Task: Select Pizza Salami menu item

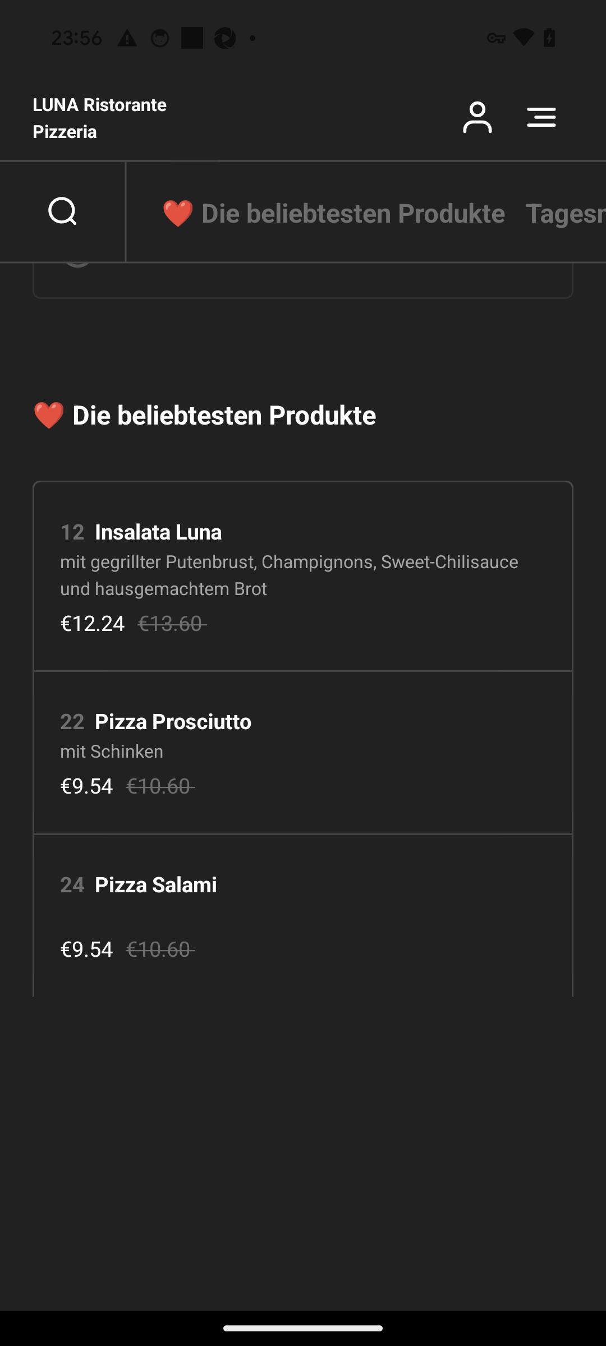Action: pyautogui.click(x=303, y=916)
